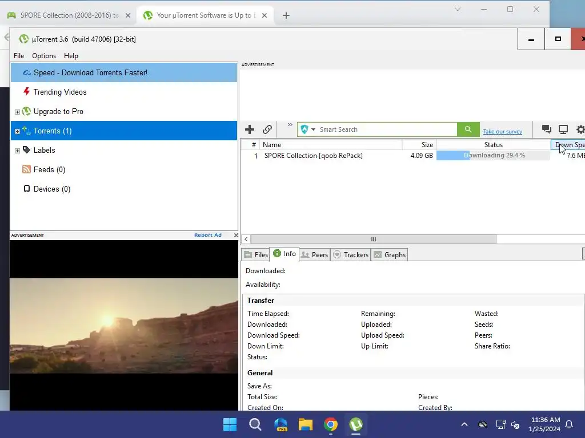Switch to the Info tab
The width and height of the screenshot is (585, 438).
285,254
